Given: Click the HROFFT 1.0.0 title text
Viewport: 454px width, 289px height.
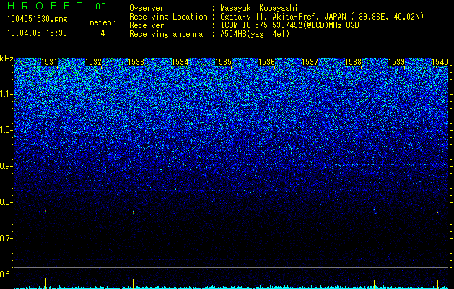Looking at the screenshot, I should tap(56, 6).
